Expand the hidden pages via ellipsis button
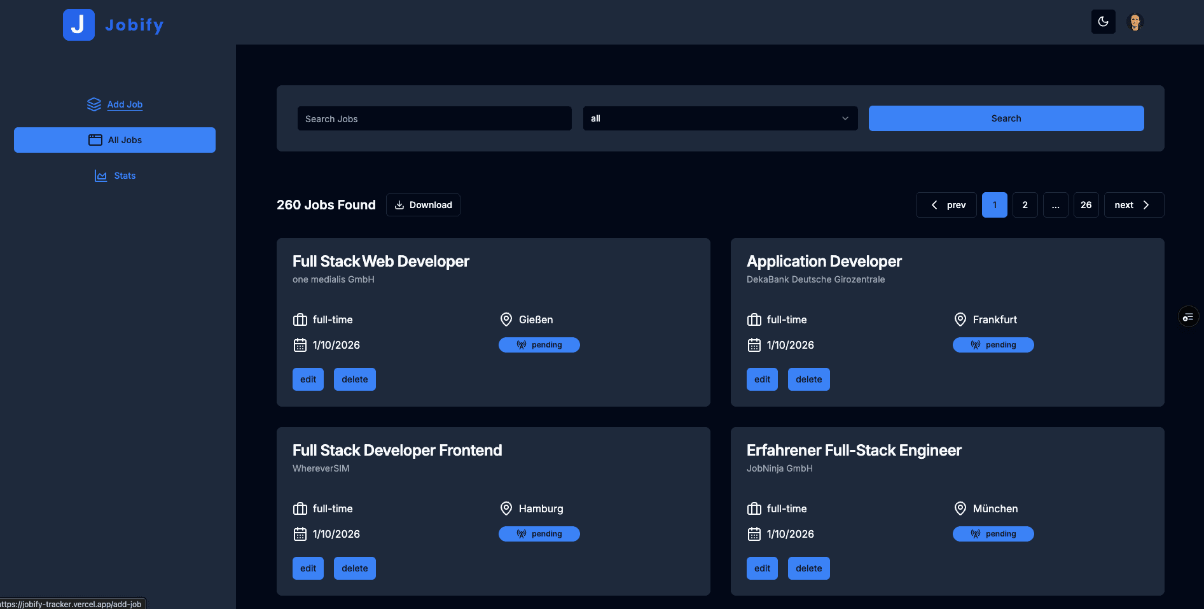Screen dimensions: 1204x609 pyautogui.click(x=1056, y=205)
